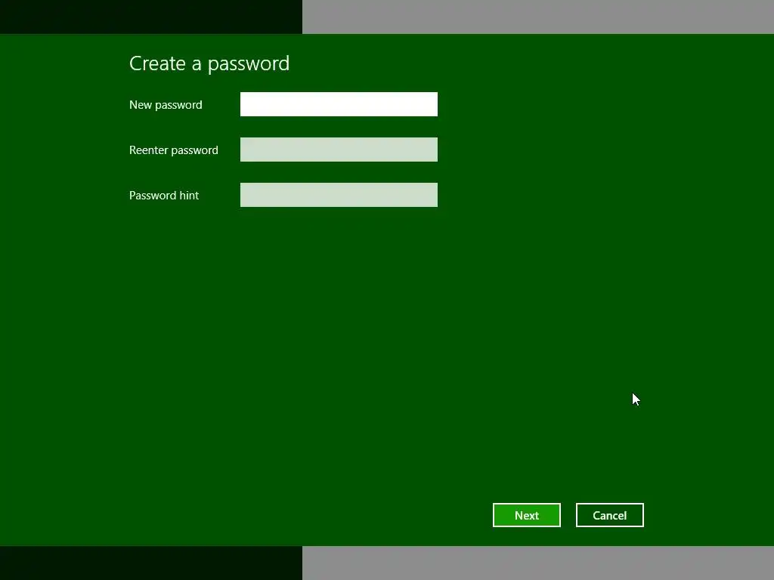774x580 pixels.
Task: Click the 'New password' label
Action: [166, 105]
